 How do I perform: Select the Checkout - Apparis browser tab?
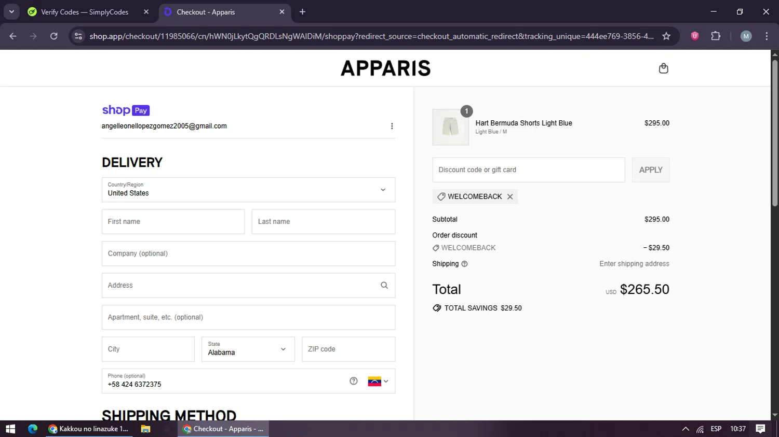223,12
